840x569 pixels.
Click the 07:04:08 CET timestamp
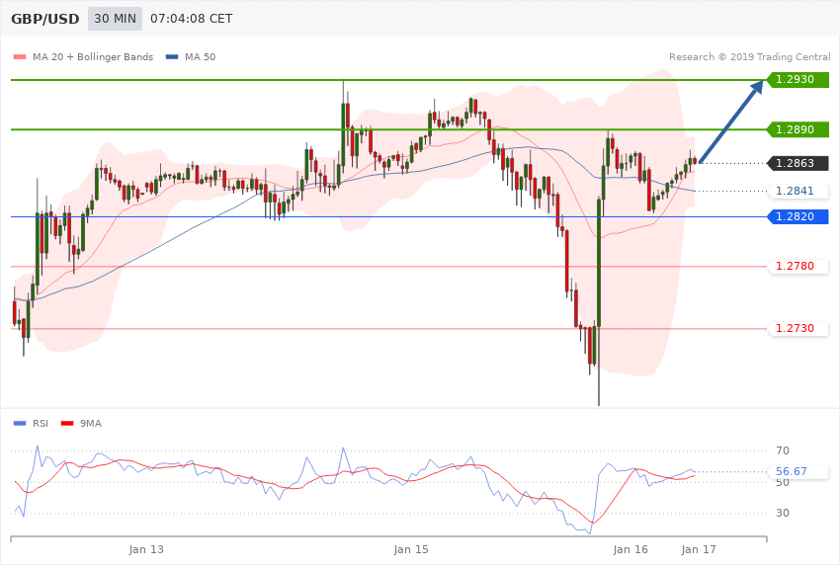(192, 19)
